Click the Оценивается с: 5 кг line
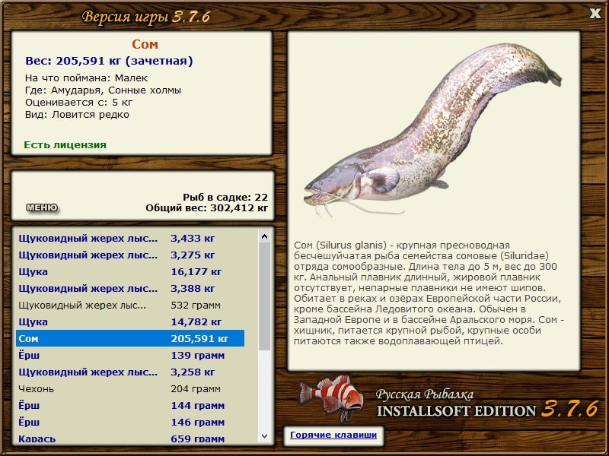The height and width of the screenshot is (456, 609). (x=79, y=103)
